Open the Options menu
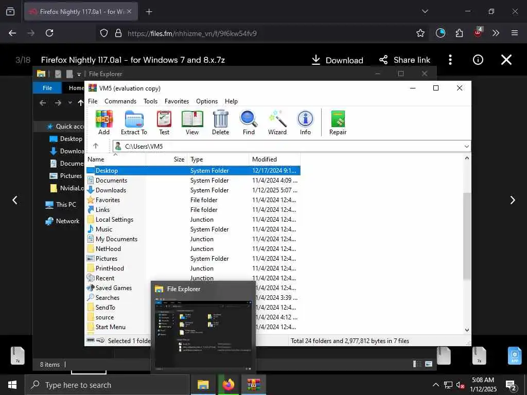 207,101
